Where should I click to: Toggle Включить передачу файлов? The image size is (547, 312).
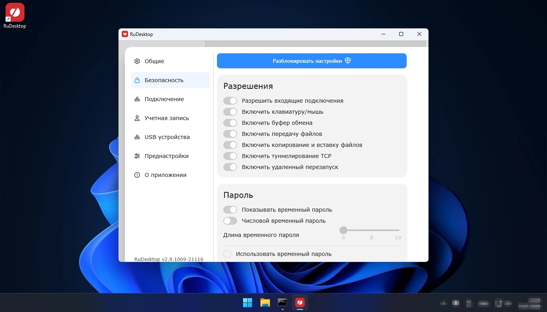pyautogui.click(x=230, y=134)
